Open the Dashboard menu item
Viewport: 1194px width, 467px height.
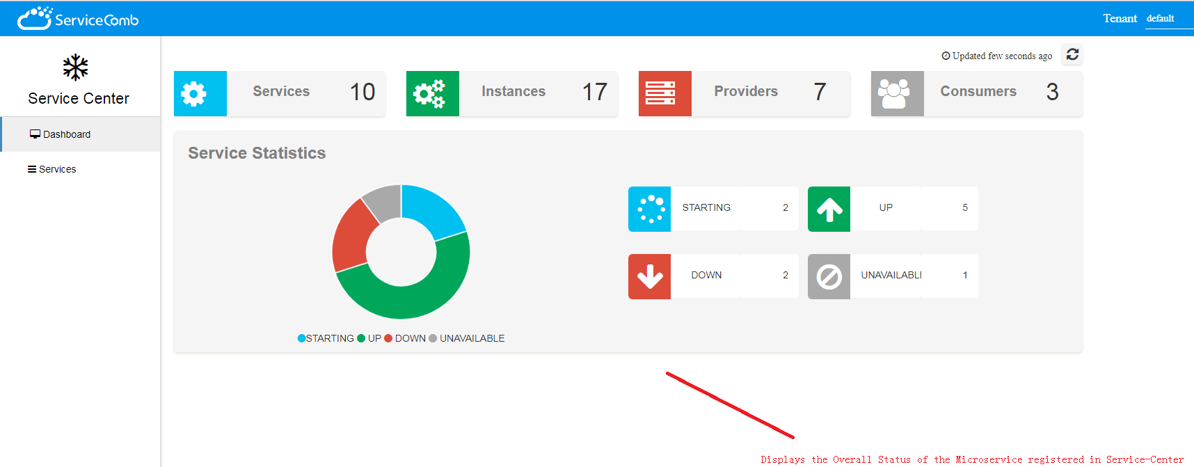point(66,134)
